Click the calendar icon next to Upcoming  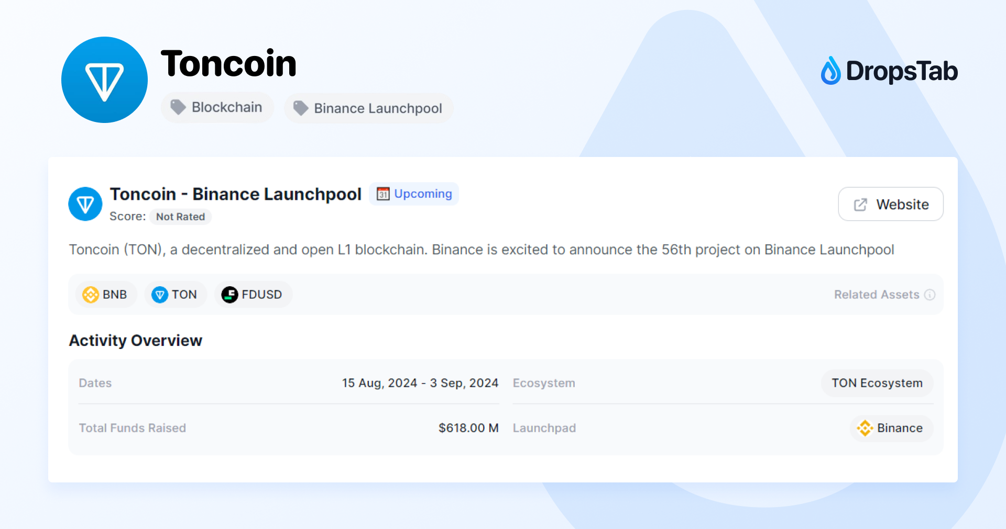pyautogui.click(x=383, y=194)
